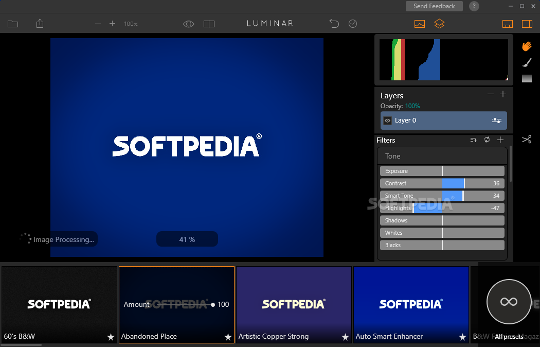Apply the 60's B&W preset
The width and height of the screenshot is (540, 347).
tap(59, 304)
